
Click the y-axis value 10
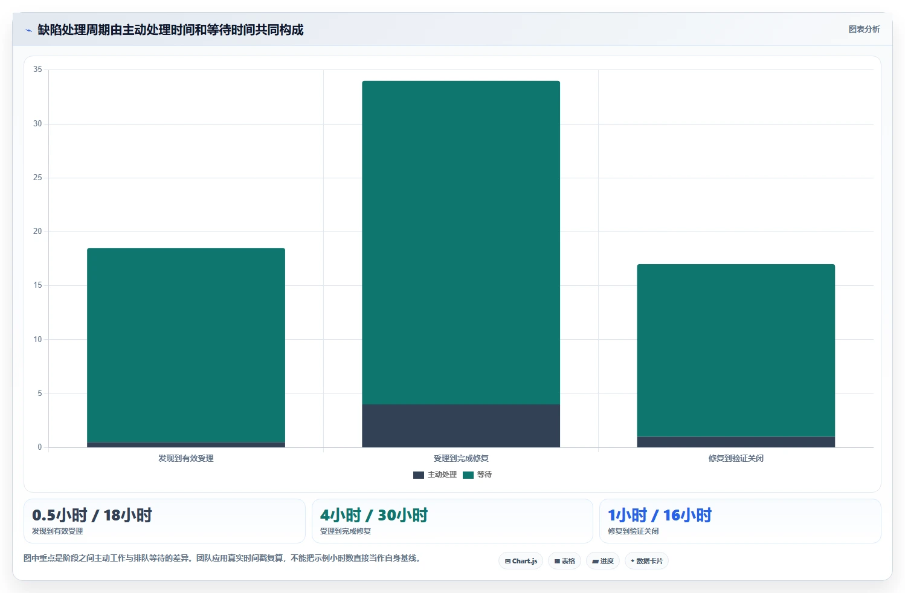37,340
